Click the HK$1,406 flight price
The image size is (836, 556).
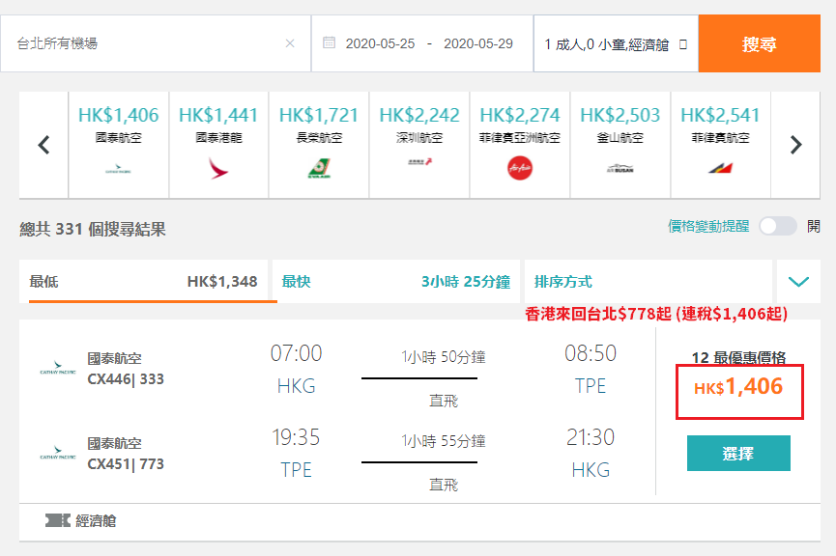(x=738, y=387)
